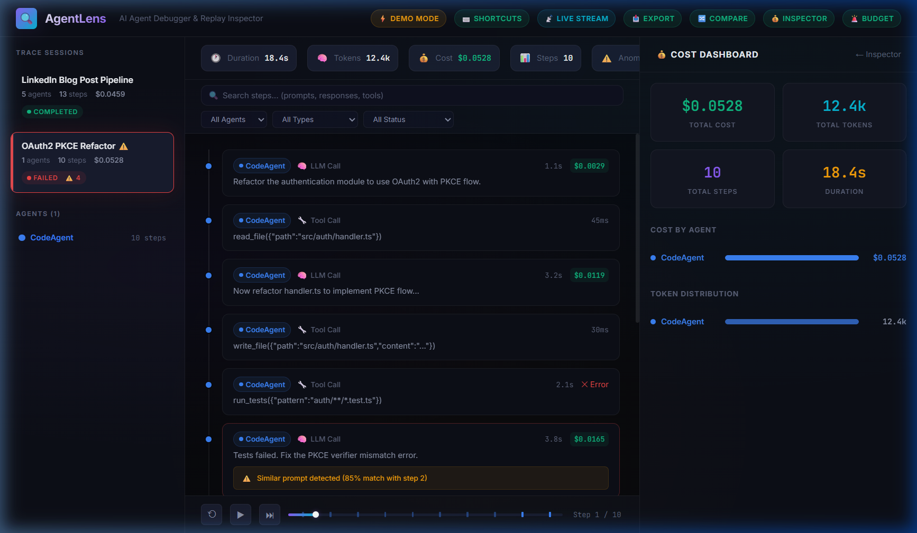Open the All Types dropdown
917x533 pixels.
(x=315, y=119)
